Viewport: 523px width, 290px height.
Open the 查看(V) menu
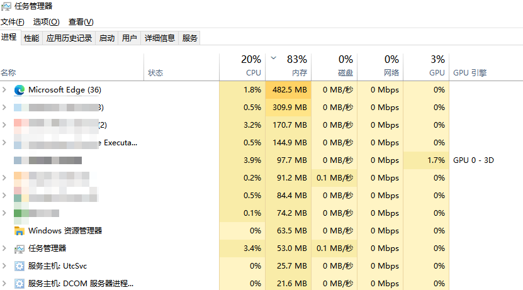tap(81, 22)
